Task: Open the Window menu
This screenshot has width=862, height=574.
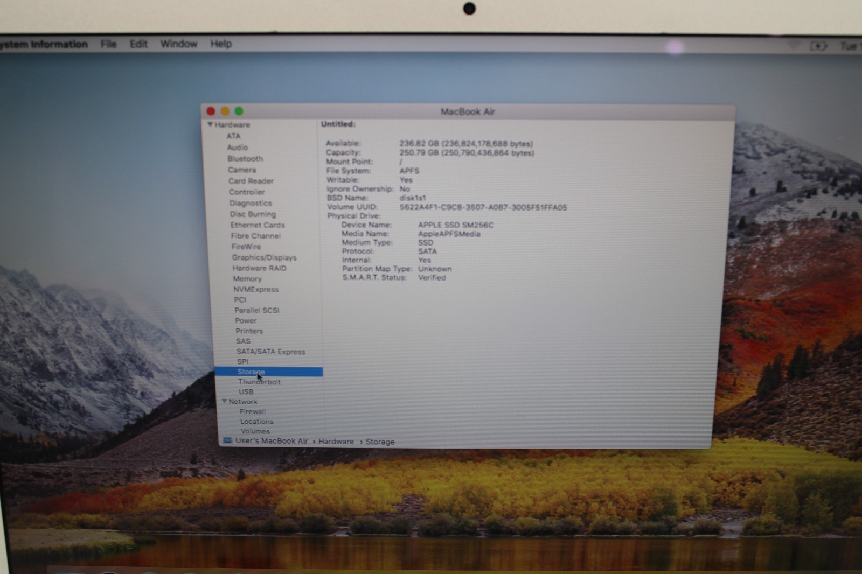Action: pos(179,44)
